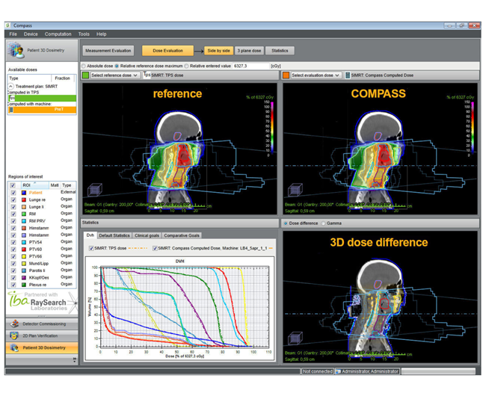Screen dimensions: 486x396
Task: Click the Compass application icon in title bar
Action: tap(7, 25)
